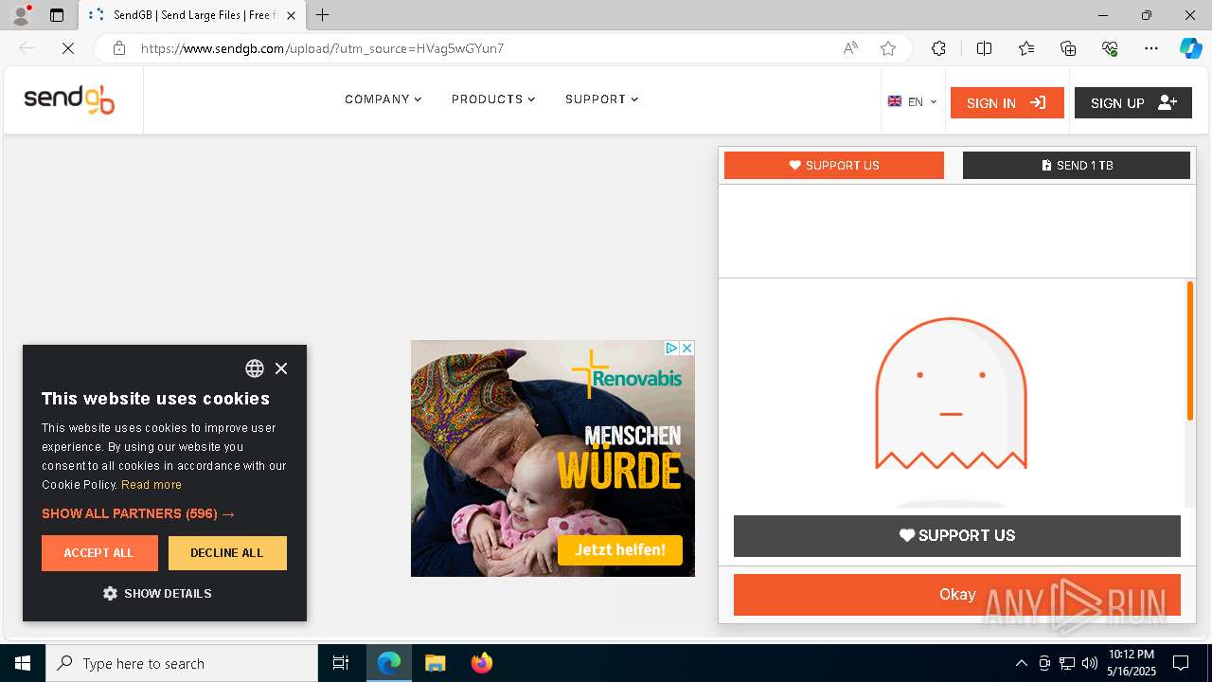Select the orange SUPPORT US tab
Screen dimensions: 1212x682
tap(834, 165)
